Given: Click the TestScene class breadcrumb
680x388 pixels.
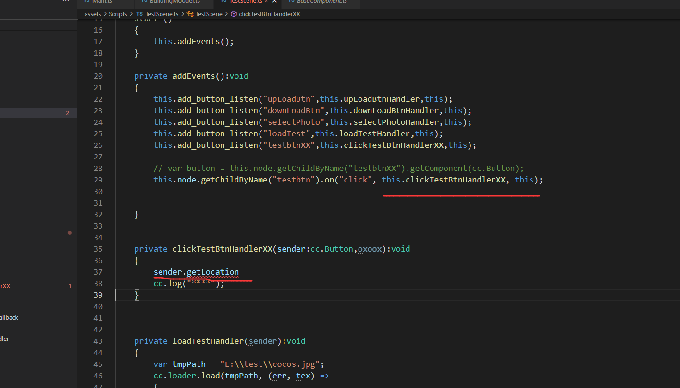Looking at the screenshot, I should tap(209, 14).
